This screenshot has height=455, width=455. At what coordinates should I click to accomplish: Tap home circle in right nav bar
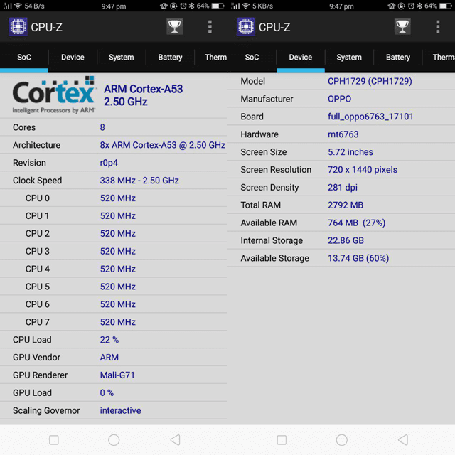(341, 440)
